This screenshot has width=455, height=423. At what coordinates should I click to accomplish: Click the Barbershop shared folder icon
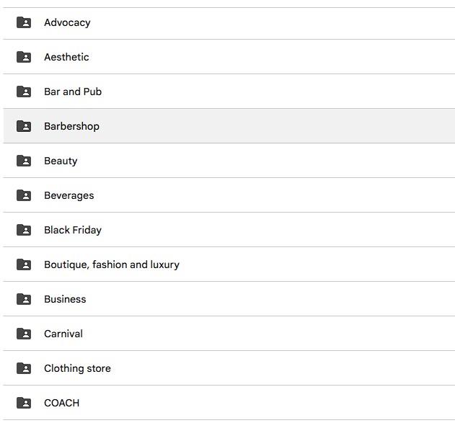click(24, 126)
